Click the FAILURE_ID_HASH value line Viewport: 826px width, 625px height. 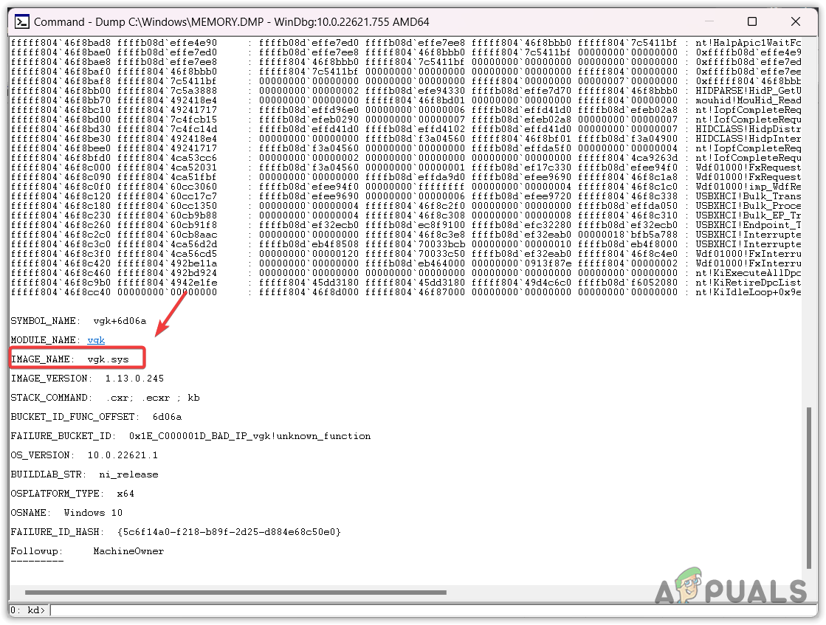(x=176, y=532)
